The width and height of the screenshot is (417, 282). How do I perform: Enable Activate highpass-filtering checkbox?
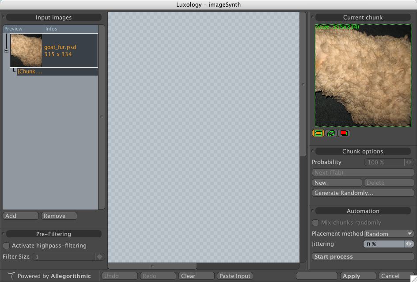6,246
